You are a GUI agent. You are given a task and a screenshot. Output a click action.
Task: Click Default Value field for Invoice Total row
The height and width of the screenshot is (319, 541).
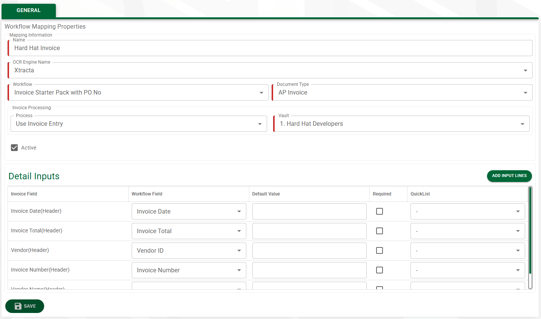pyautogui.click(x=309, y=231)
